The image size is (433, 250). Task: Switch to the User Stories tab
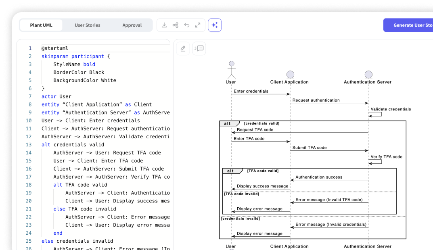(x=87, y=25)
